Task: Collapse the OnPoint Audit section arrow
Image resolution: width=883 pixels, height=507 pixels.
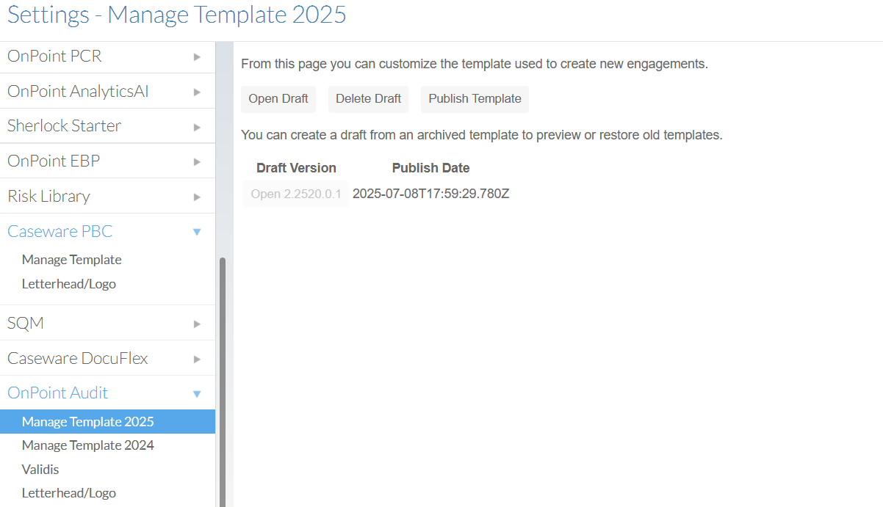Action: pyautogui.click(x=197, y=394)
